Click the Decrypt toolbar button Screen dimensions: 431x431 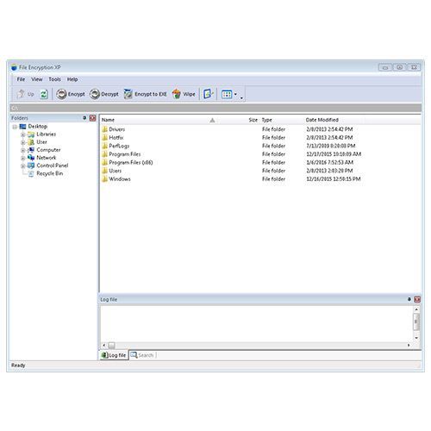104,94
